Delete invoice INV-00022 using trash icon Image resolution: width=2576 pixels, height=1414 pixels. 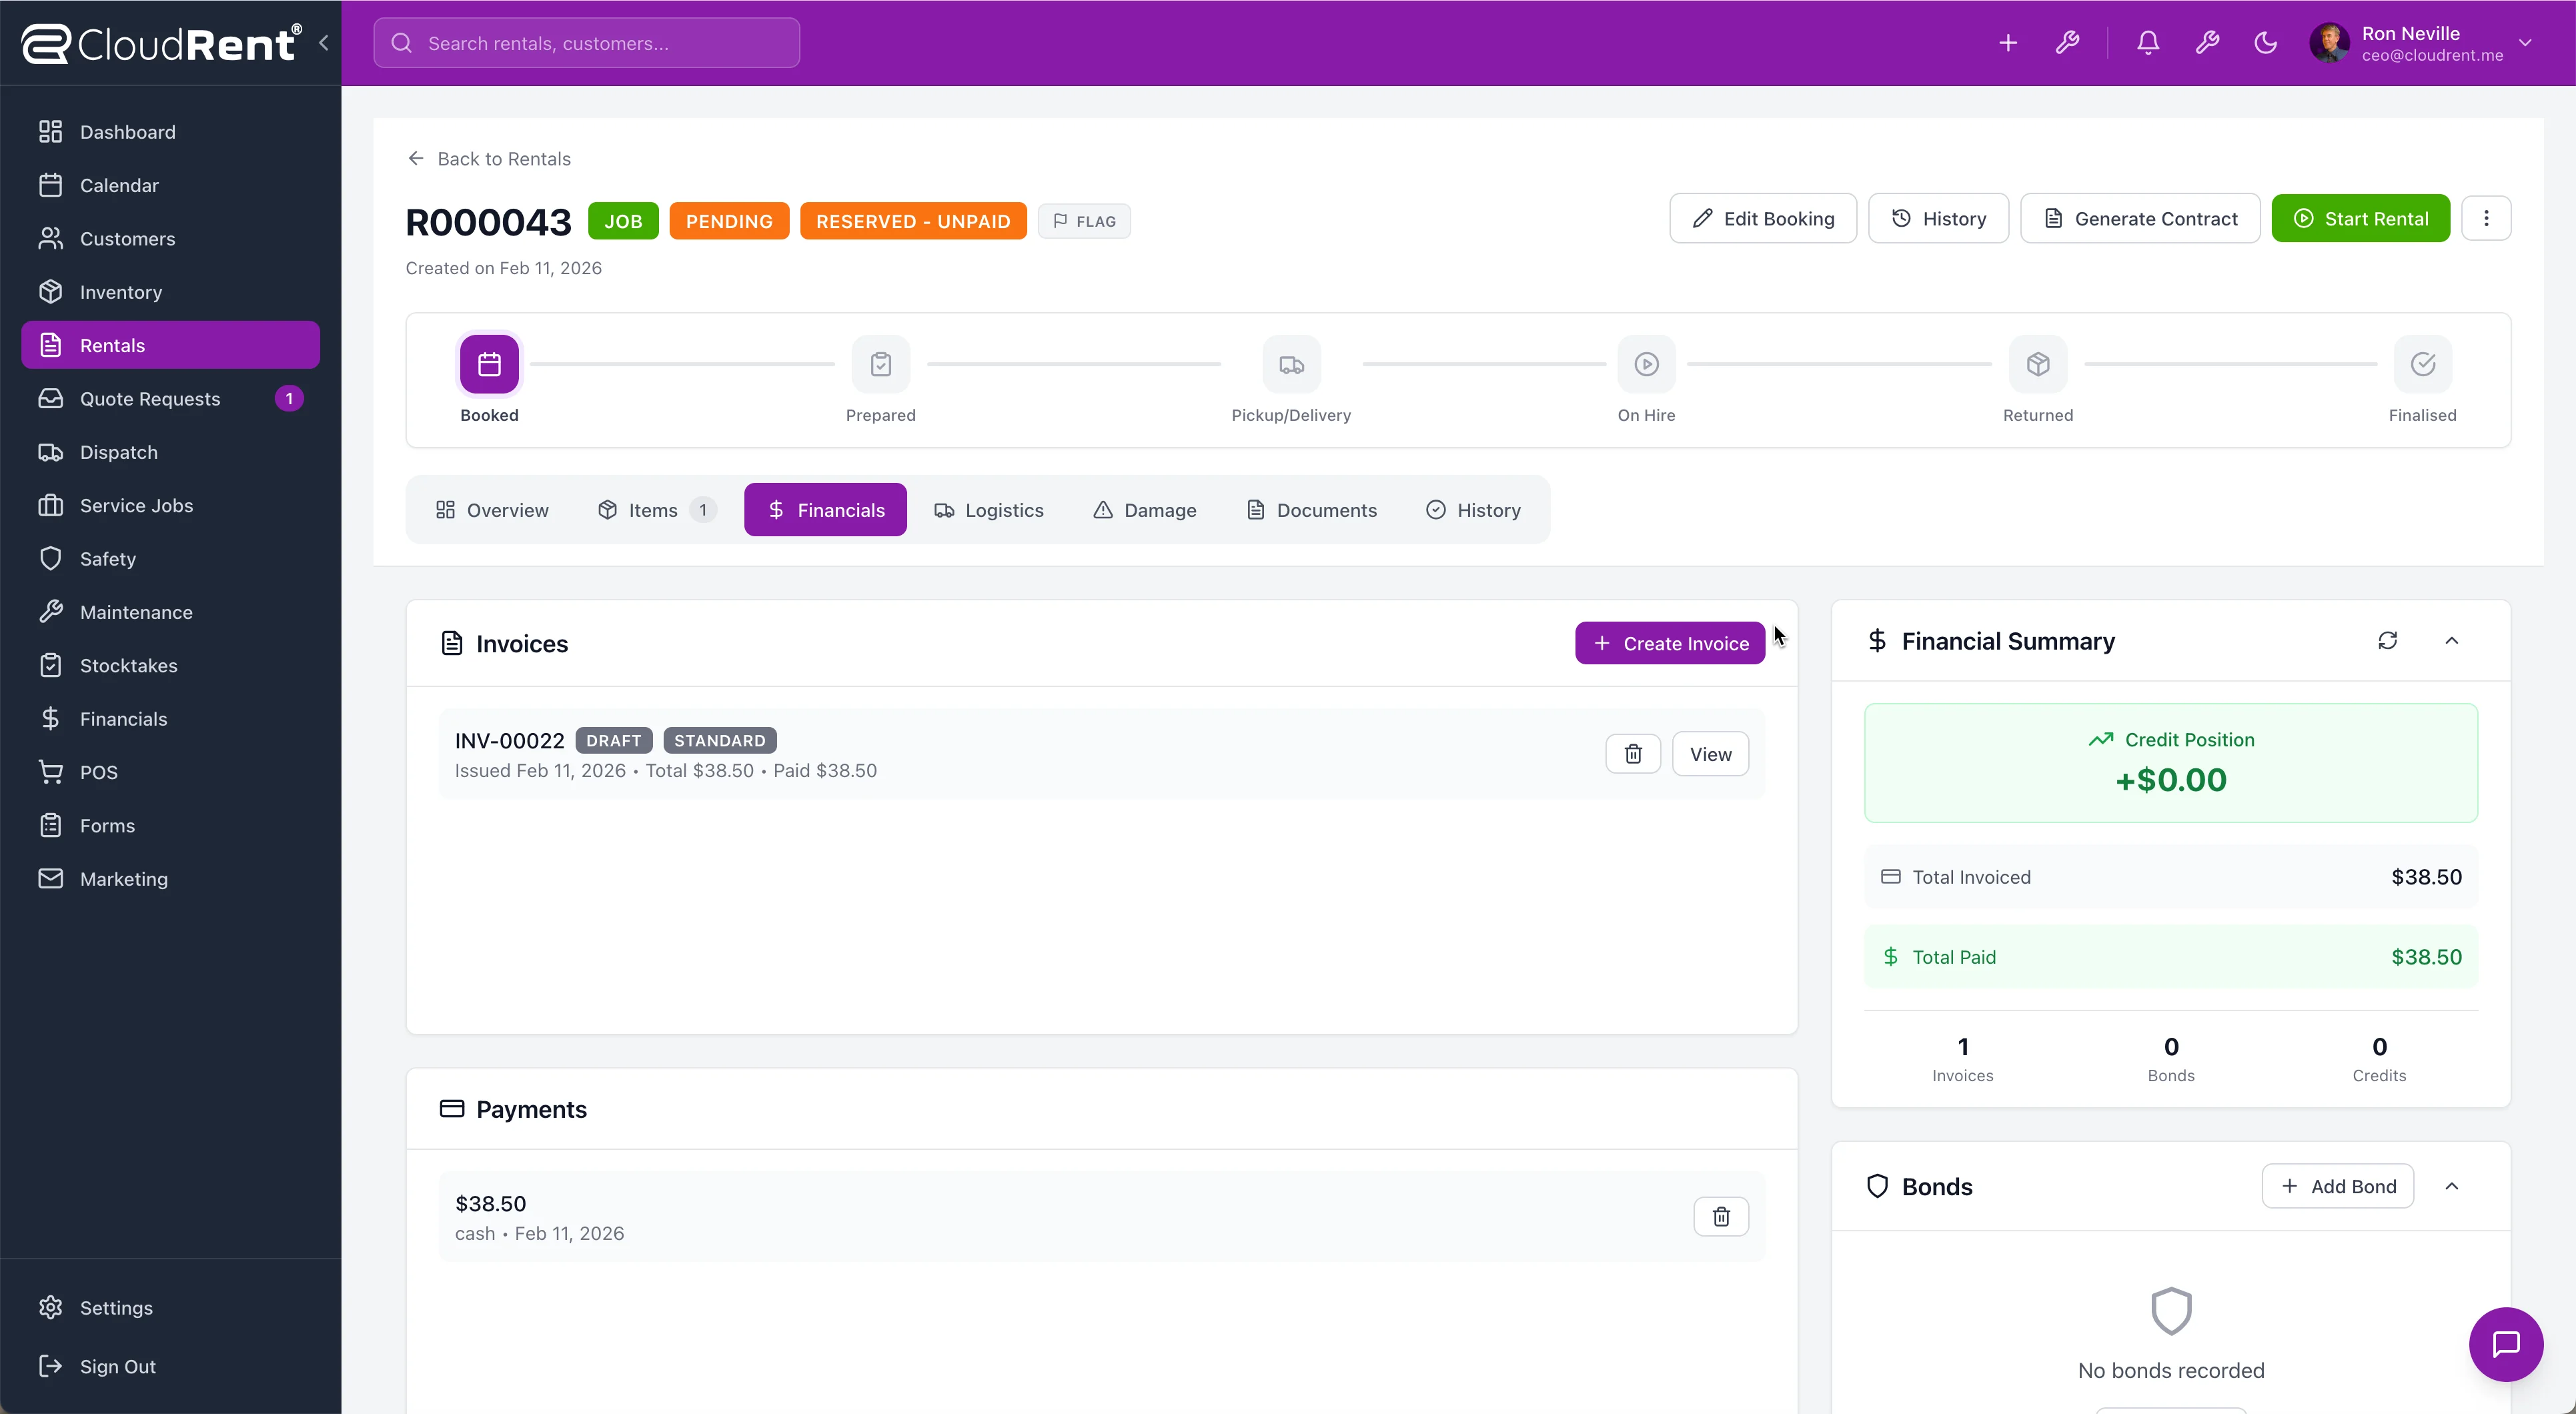tap(1633, 753)
